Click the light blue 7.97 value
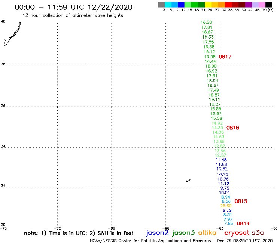 click(228, 219)
